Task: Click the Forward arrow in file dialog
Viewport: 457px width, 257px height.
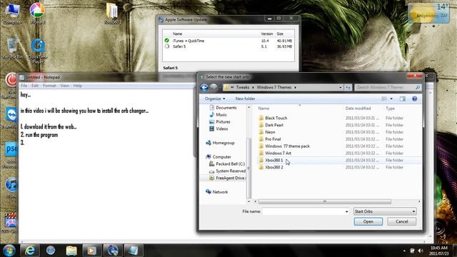Action: click(214, 87)
